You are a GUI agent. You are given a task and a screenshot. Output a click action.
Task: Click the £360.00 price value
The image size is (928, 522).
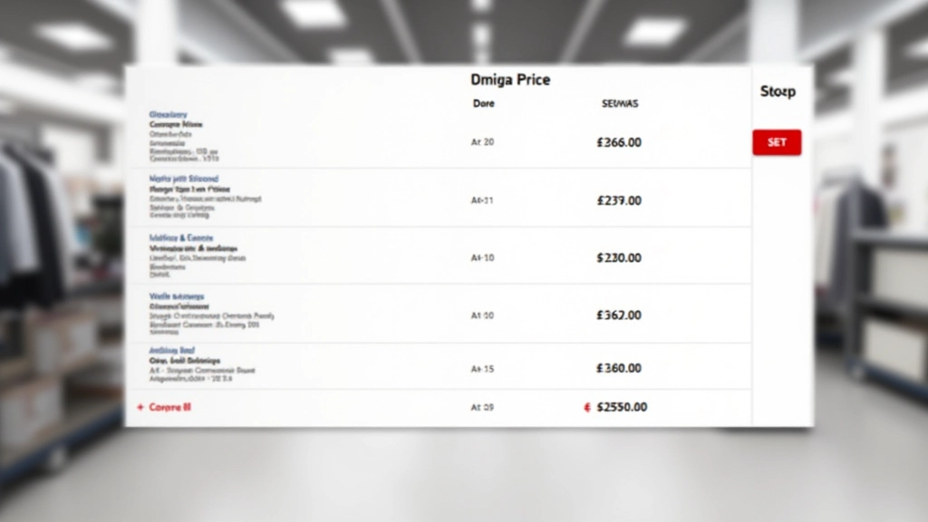click(x=619, y=369)
